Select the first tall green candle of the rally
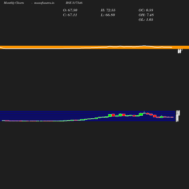The image size is (189, 189). [x=110, y=115]
